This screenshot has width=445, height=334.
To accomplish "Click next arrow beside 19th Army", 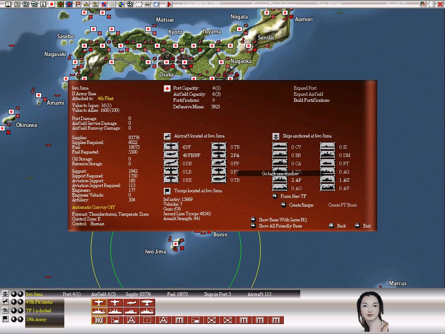I will click(20, 319).
